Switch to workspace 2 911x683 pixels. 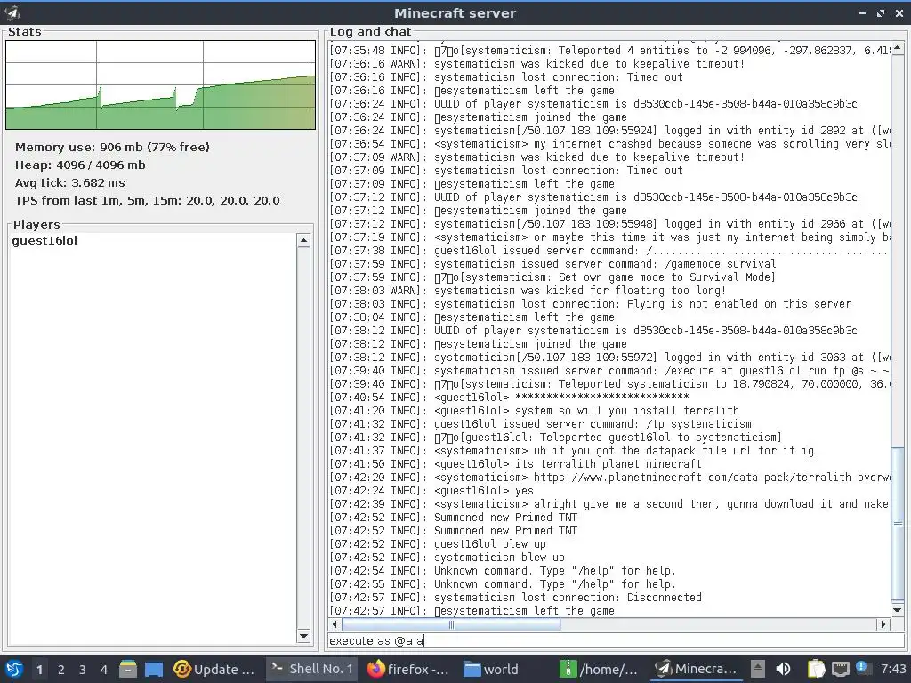tap(61, 670)
